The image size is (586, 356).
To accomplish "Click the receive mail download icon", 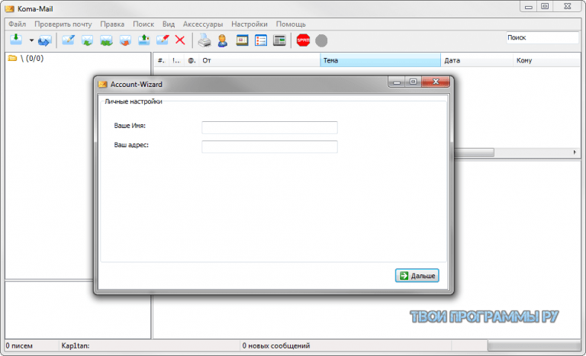I will point(16,40).
